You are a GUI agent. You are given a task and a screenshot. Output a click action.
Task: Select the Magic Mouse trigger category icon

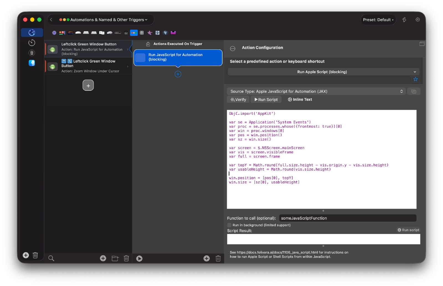pos(78,33)
